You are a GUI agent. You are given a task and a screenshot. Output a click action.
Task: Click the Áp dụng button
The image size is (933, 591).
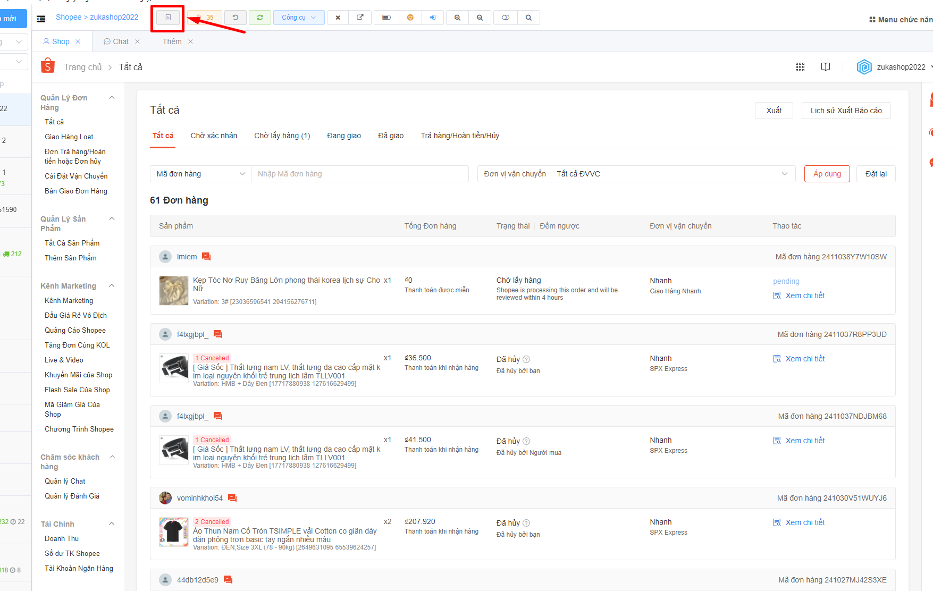827,174
